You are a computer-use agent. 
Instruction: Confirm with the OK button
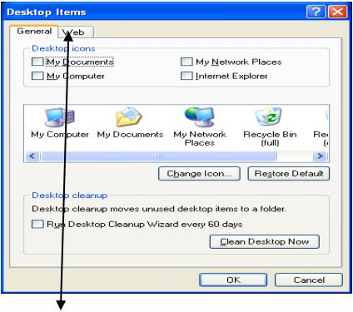point(233,280)
